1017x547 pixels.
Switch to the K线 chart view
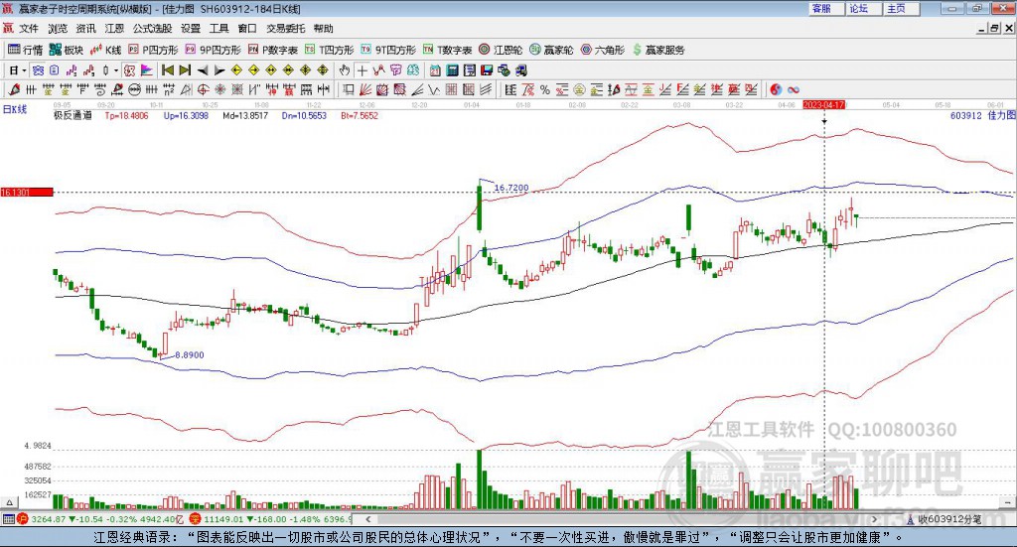point(105,50)
